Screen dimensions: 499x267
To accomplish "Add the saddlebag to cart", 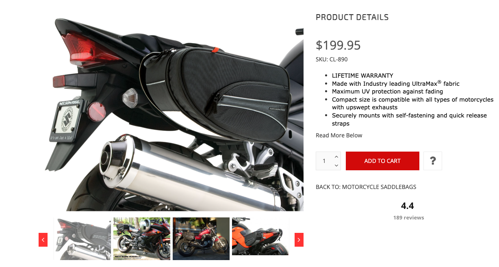I will [382, 161].
